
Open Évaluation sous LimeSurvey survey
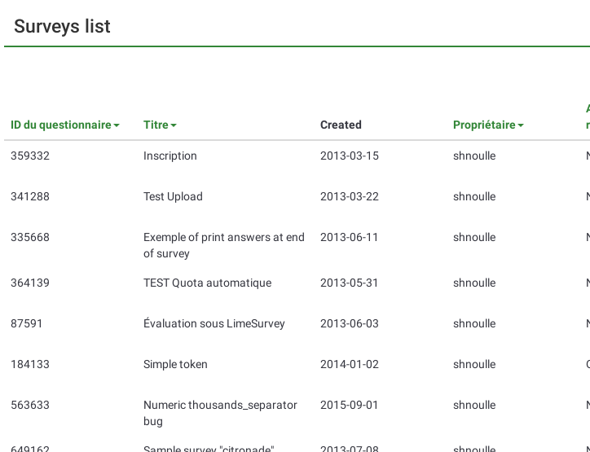tap(214, 323)
